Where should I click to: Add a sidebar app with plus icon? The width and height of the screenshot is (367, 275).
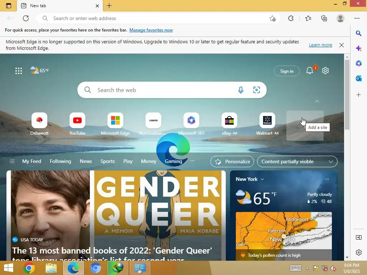pyautogui.click(x=358, y=95)
